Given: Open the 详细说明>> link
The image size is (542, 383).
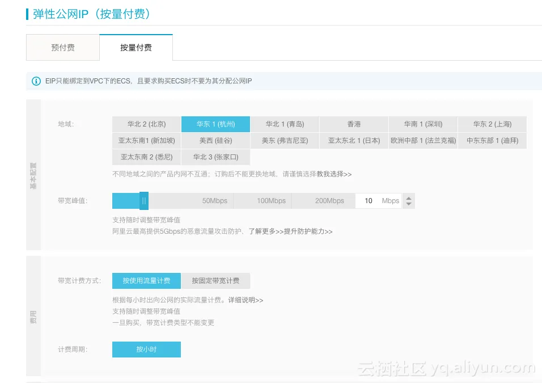Looking at the screenshot, I should (245, 300).
